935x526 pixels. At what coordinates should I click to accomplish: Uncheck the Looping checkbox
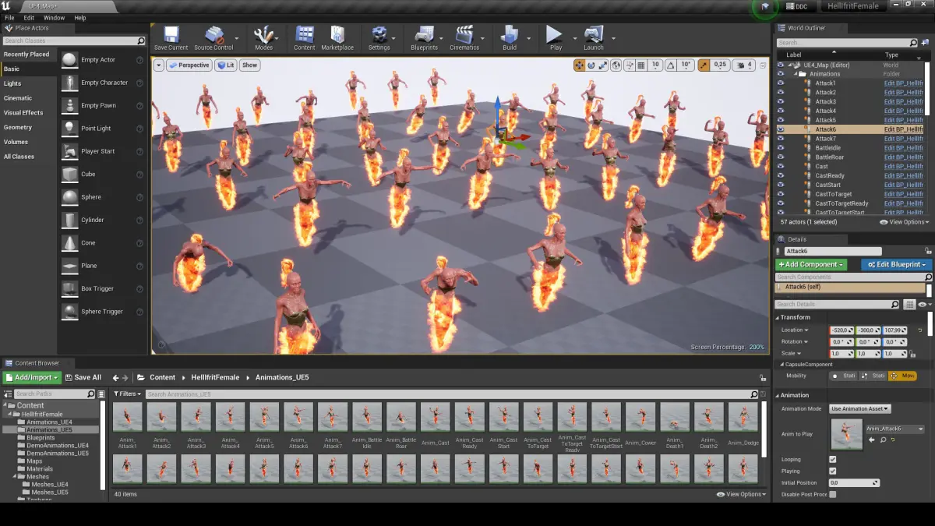[833, 459]
